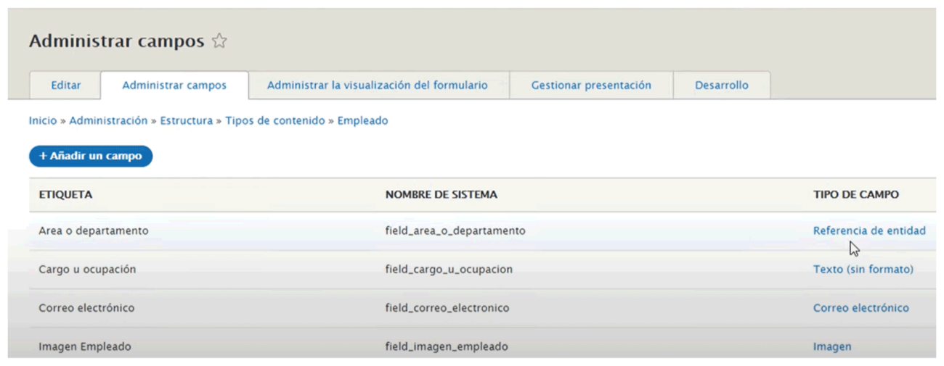Click the Inicio breadcrumb link

point(43,121)
